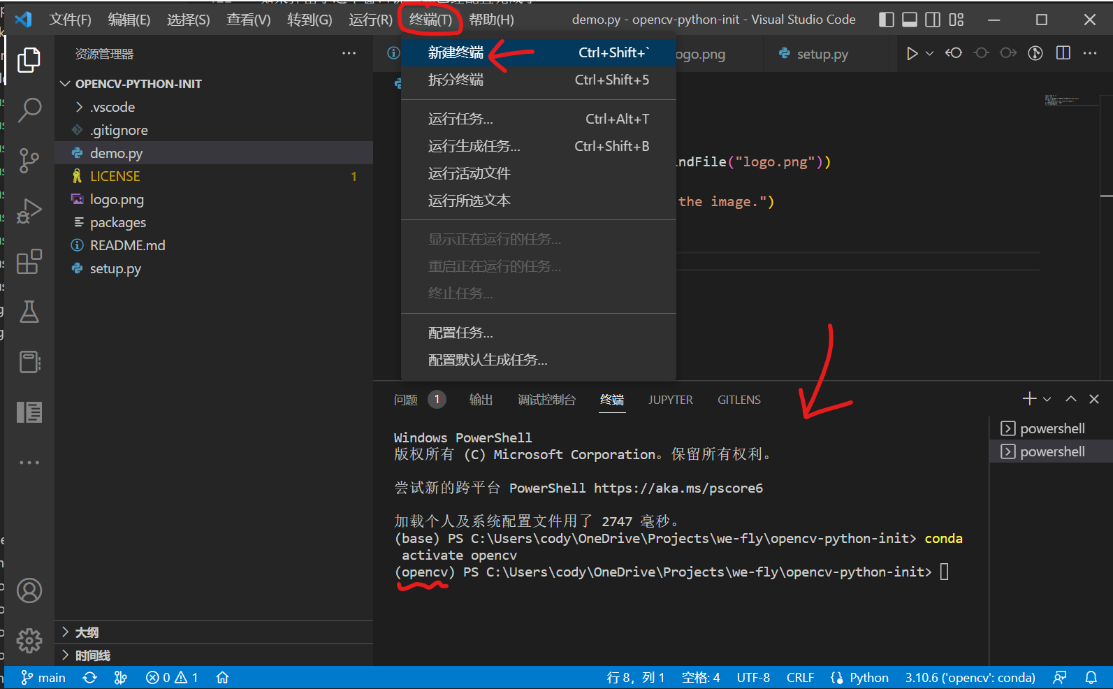
Task: Open setup.py in the explorer tree
Action: 115,268
